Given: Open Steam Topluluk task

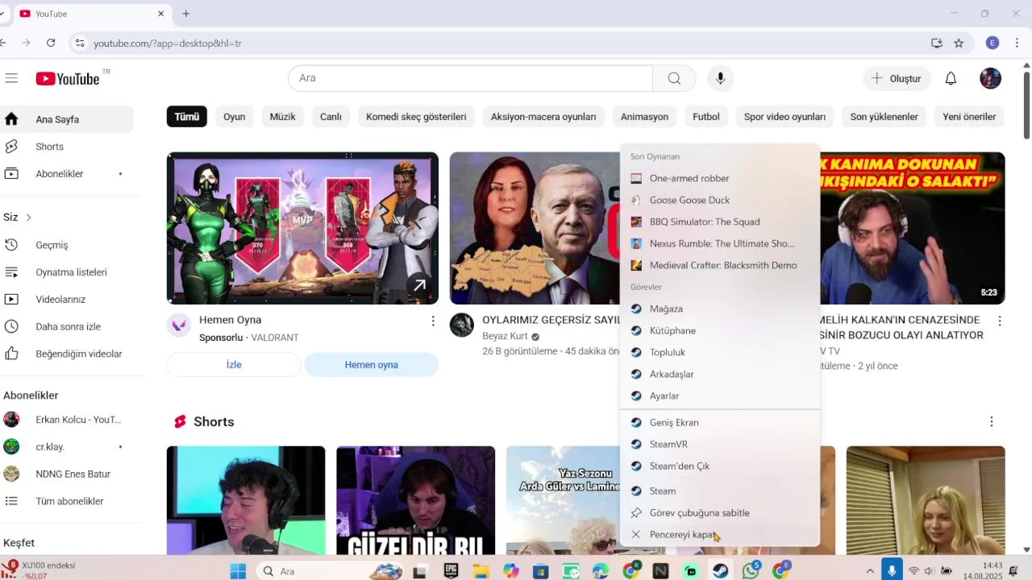Looking at the screenshot, I should pos(720,352).
